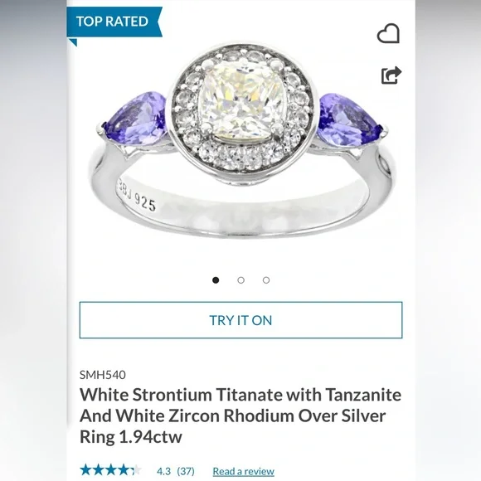Click the partially filled fifth rating star
The height and width of the screenshot is (481, 481).
coord(135,470)
